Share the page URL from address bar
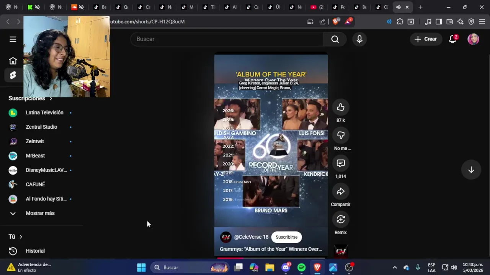This screenshot has width=490, height=275. pos(322,22)
